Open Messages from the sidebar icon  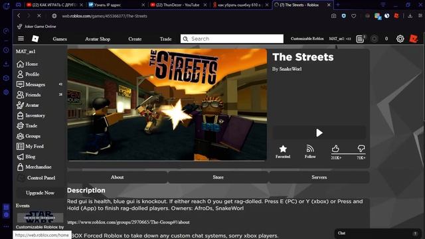[x=20, y=84]
